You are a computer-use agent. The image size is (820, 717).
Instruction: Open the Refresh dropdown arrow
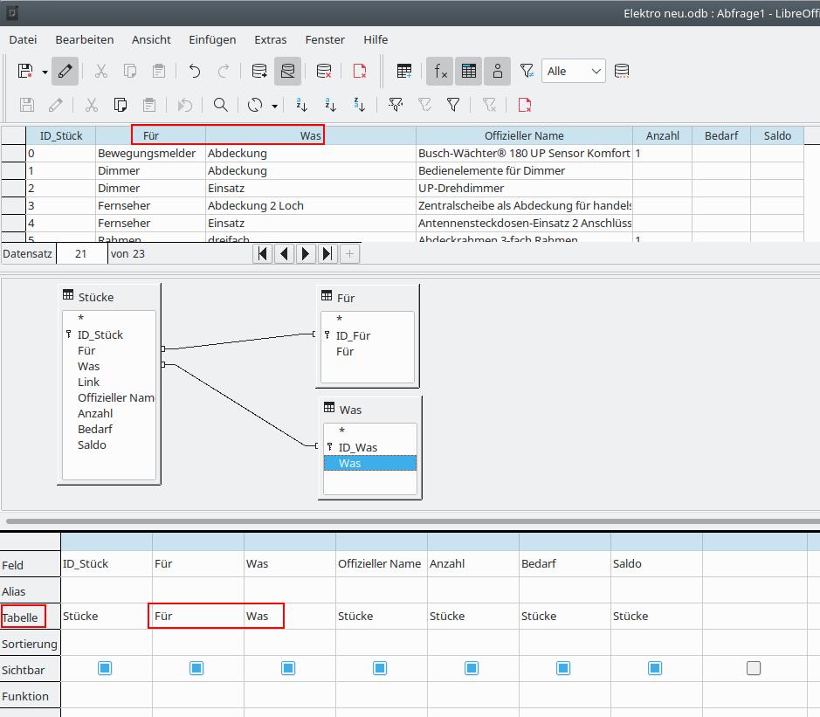point(274,106)
